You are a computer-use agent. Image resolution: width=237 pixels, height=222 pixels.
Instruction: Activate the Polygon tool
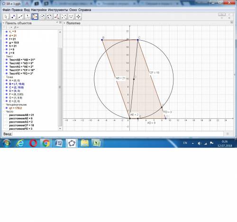tap(35, 17)
